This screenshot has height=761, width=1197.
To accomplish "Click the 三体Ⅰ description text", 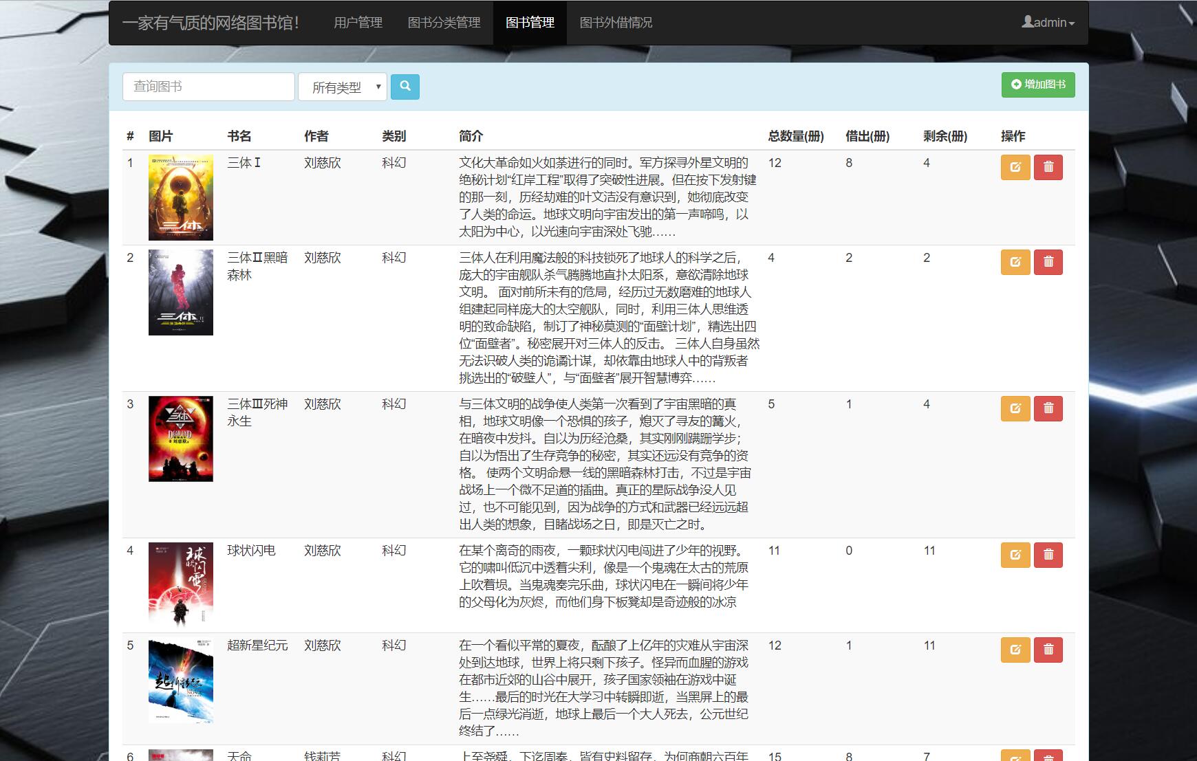I will pyautogui.click(x=607, y=197).
